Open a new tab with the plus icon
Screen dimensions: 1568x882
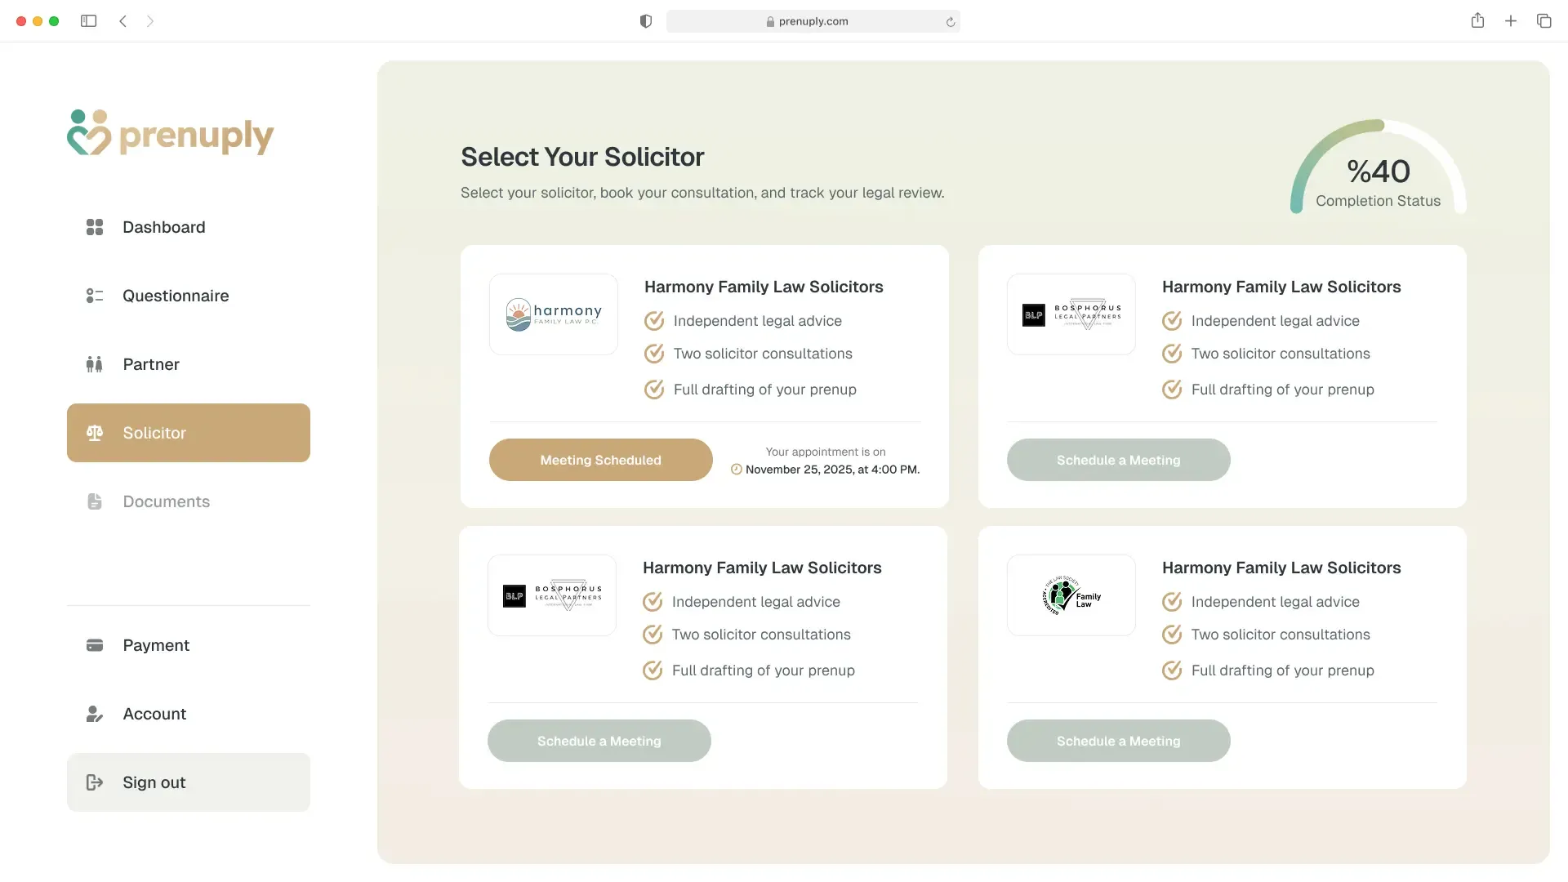tap(1511, 21)
